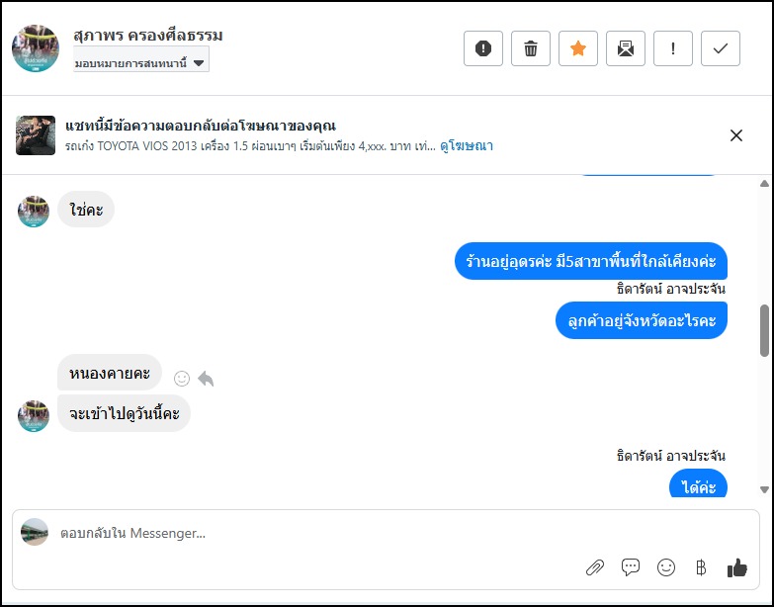The height and width of the screenshot is (607, 774).
Task: Click the orange star follow-up icon
Action: tap(578, 48)
